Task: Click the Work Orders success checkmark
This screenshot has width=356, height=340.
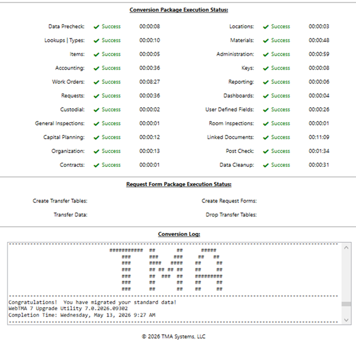Action: (97, 82)
